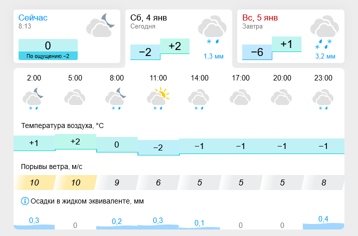The width and height of the screenshot is (358, 236).
Task: Click the 2:00 cloudy night snow icon
Action: (x=33, y=99)
